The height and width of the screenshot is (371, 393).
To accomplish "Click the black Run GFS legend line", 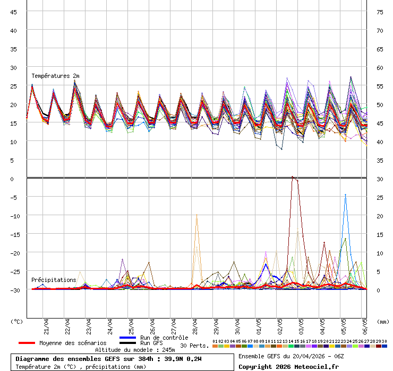I will click(128, 343).
